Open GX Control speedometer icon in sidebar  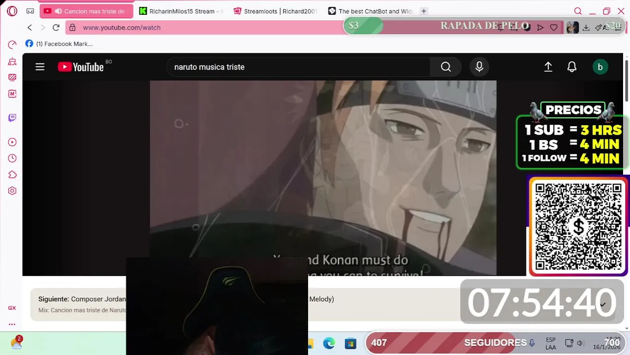point(12,45)
